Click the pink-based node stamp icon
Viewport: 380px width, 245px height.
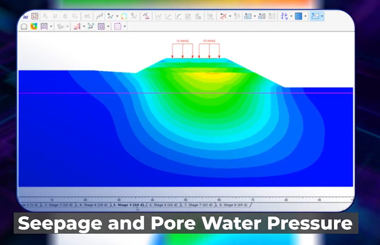coord(146,16)
